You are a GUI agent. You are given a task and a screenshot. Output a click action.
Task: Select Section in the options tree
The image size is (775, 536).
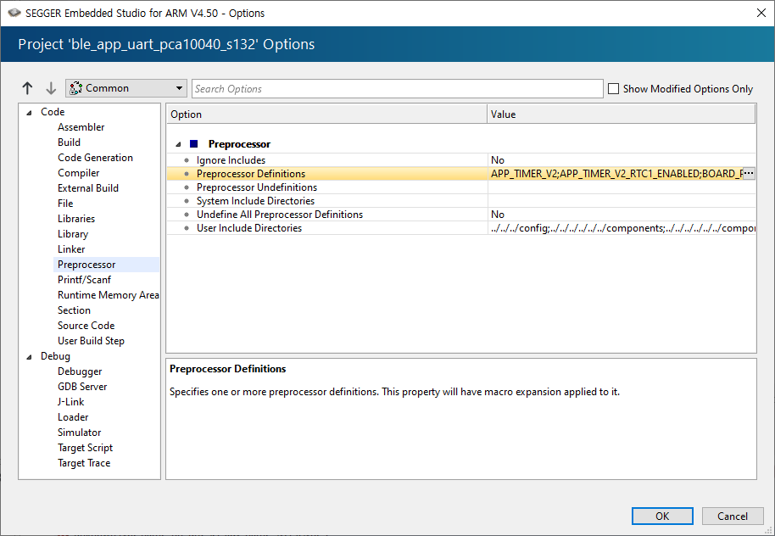tap(74, 310)
